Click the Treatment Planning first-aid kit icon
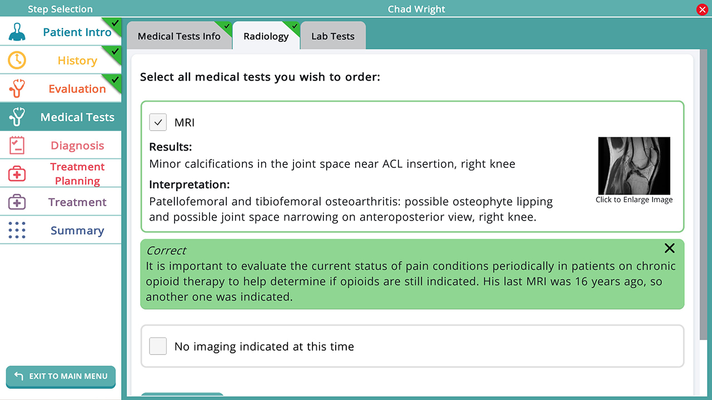The image size is (712, 400). point(17,174)
